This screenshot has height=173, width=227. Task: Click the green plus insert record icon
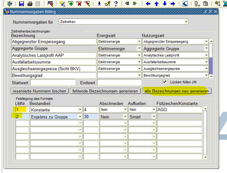tap(71, 4)
